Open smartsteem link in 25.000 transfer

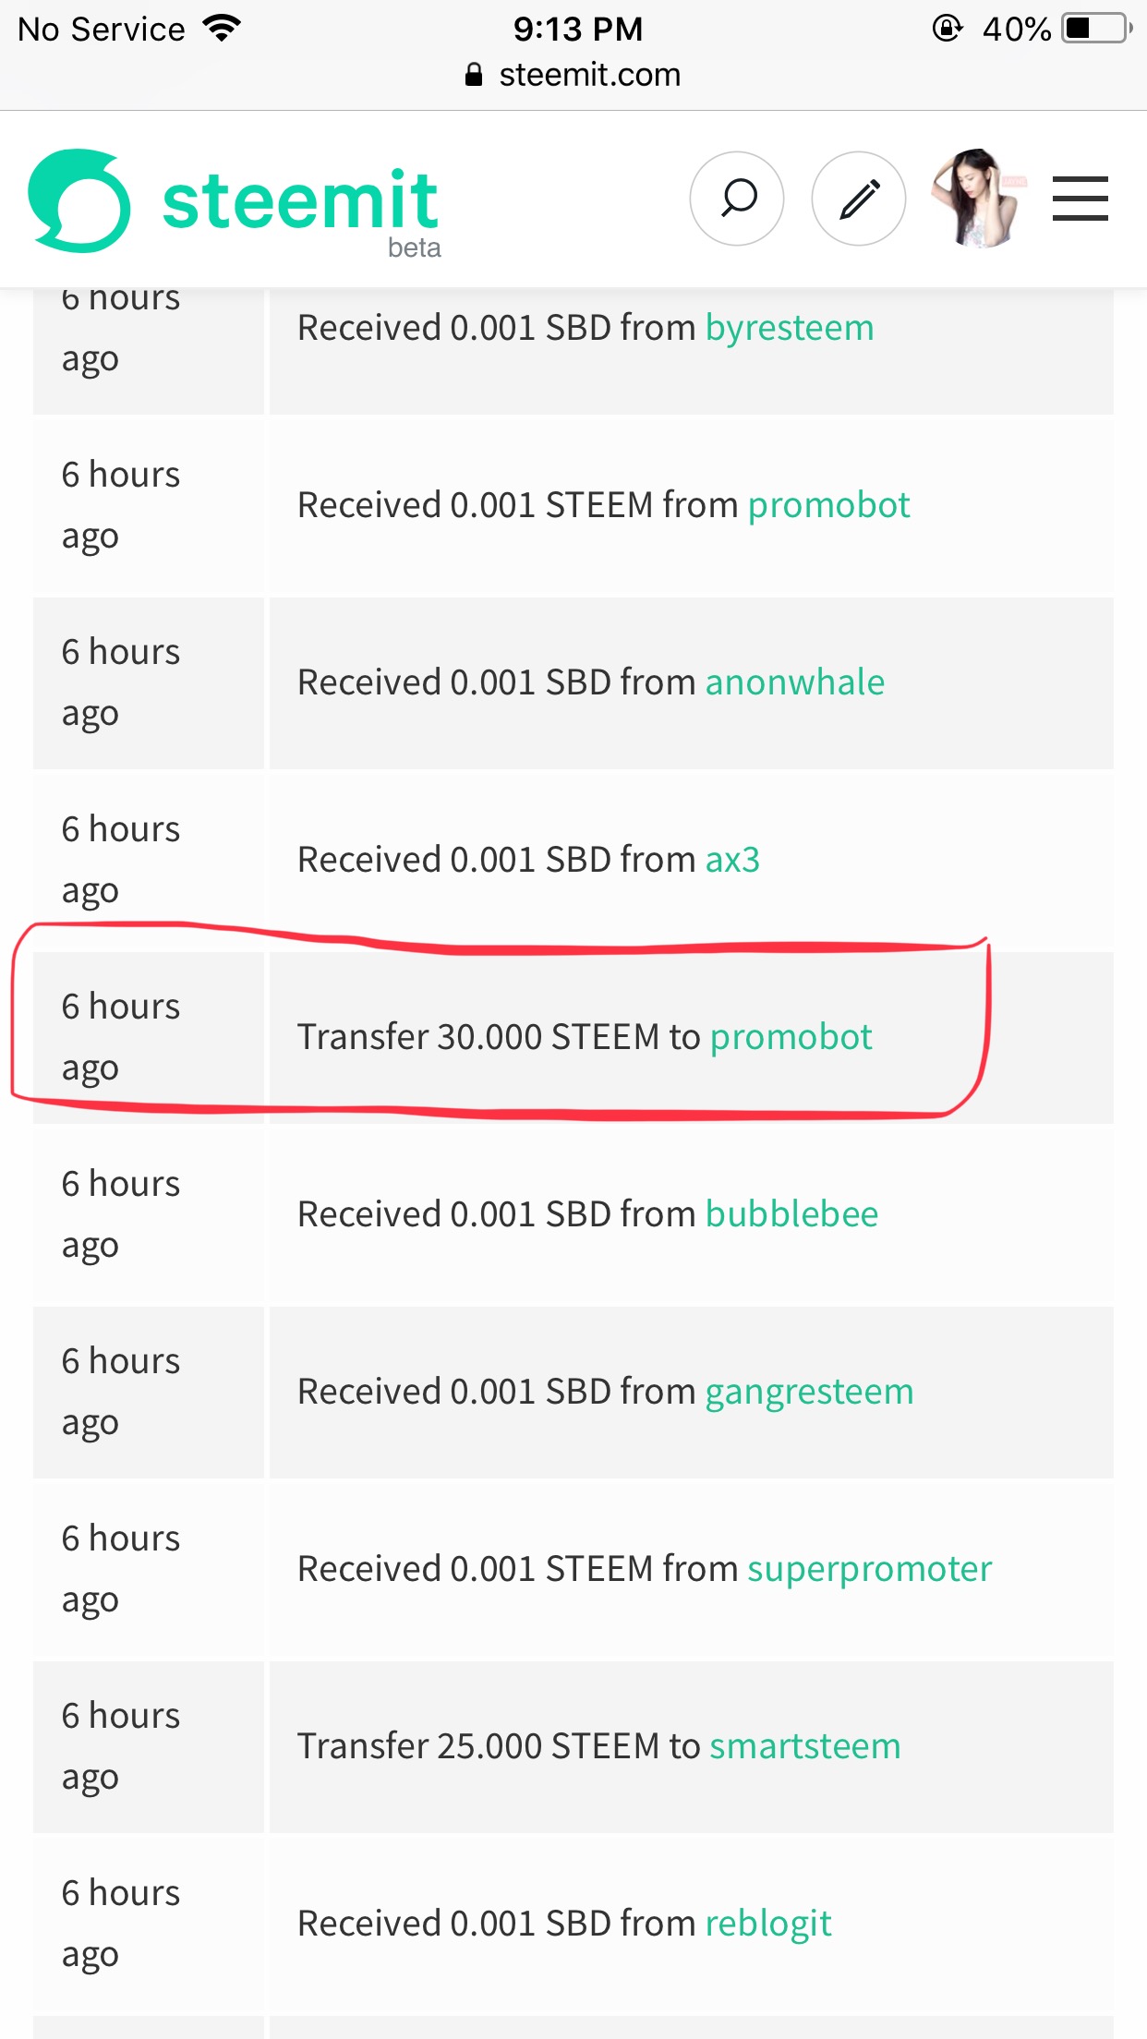tap(804, 1746)
